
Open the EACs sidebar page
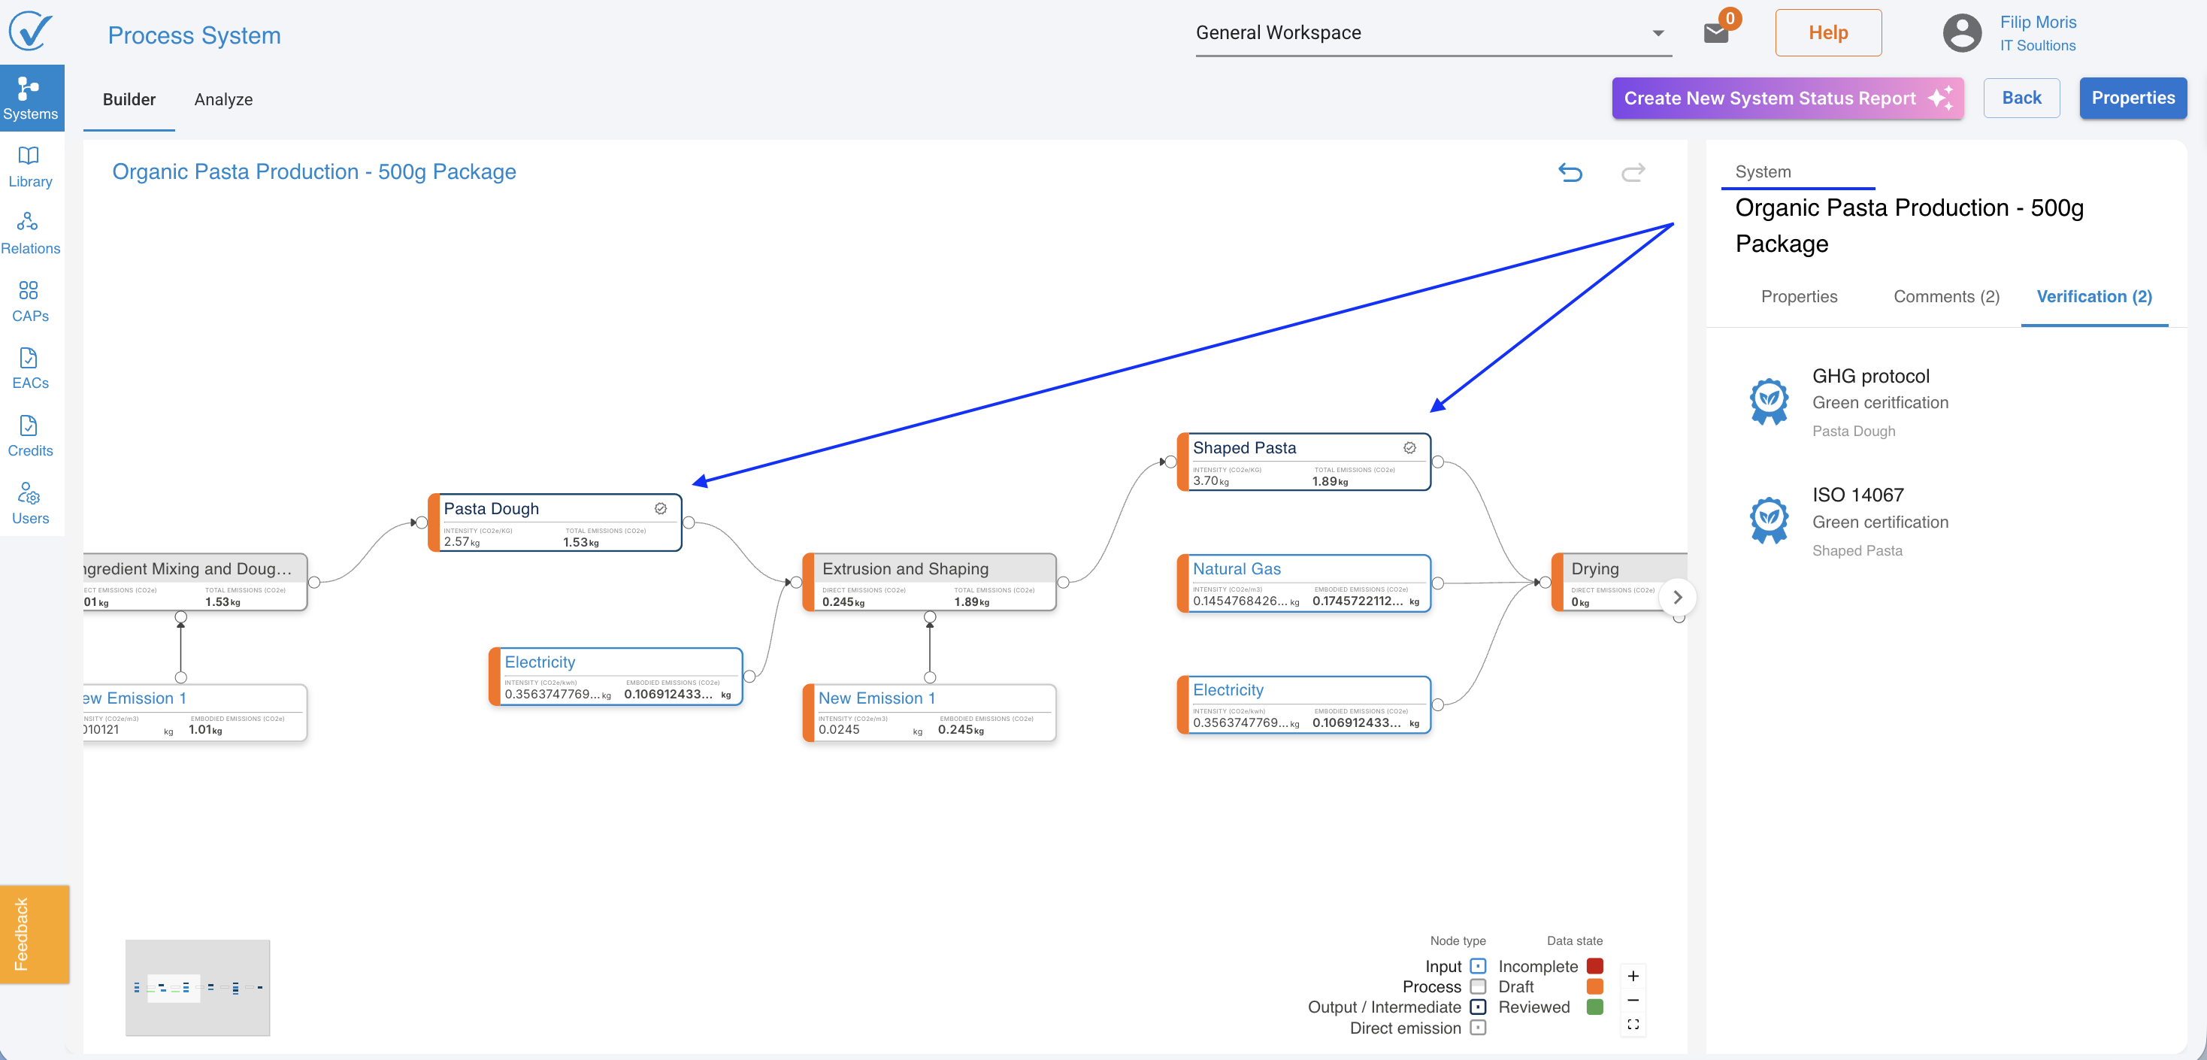pyautogui.click(x=30, y=368)
